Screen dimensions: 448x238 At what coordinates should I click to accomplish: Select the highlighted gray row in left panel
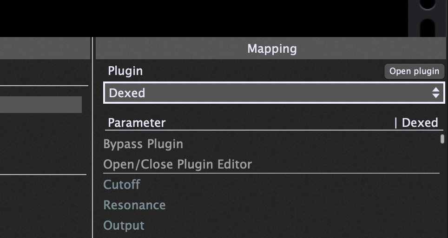(41, 105)
